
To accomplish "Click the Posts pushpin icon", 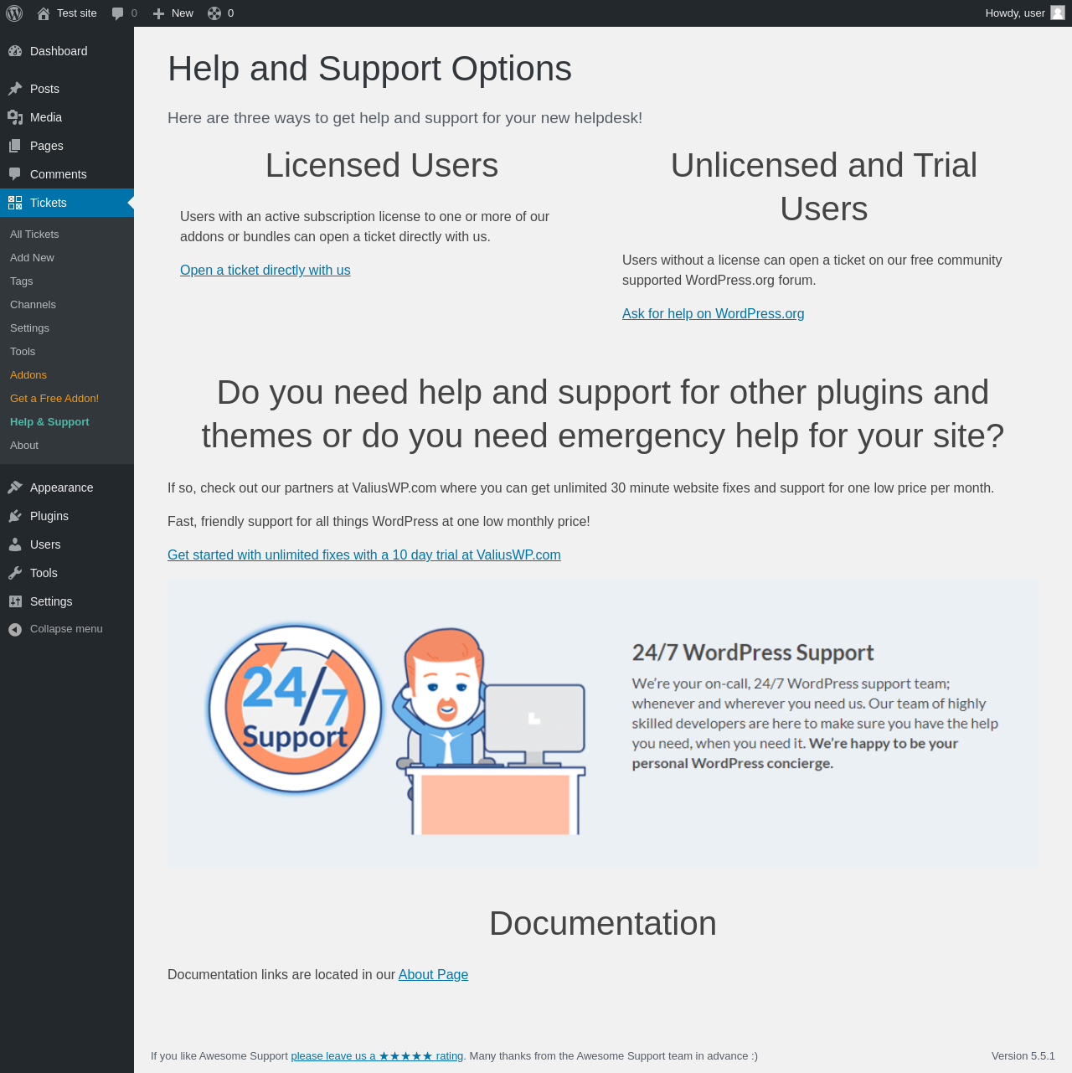I will [x=15, y=89].
